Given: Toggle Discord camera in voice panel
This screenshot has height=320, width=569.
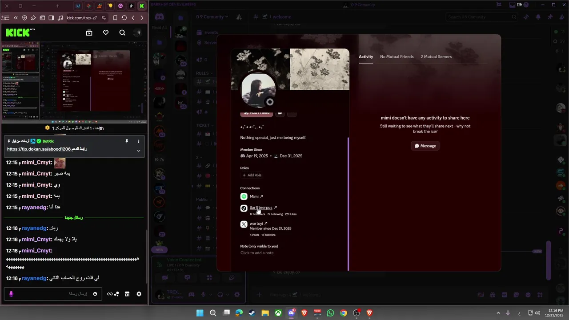Looking at the screenshot, I should click(x=165, y=277).
